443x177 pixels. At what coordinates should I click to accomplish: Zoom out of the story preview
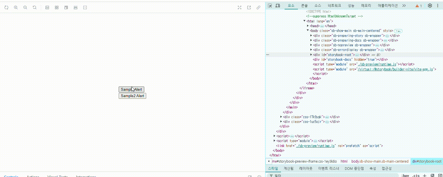point(25,7)
